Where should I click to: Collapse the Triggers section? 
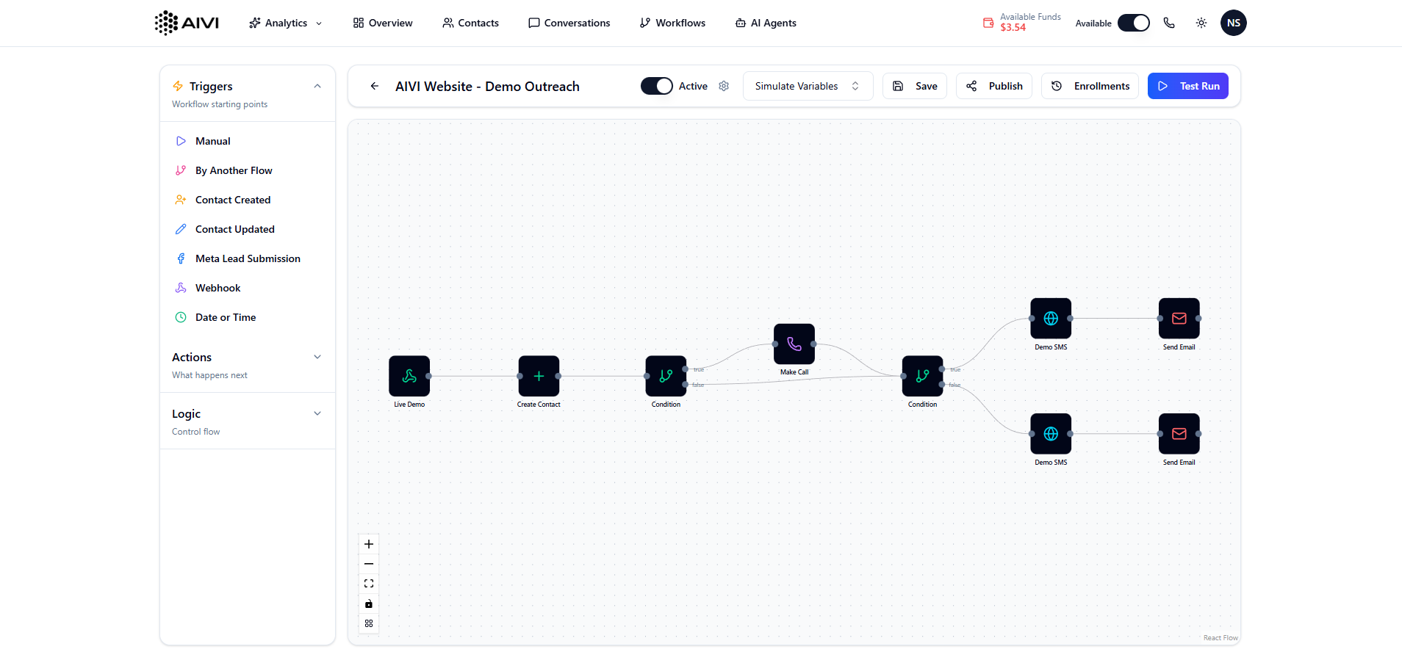pyautogui.click(x=317, y=87)
